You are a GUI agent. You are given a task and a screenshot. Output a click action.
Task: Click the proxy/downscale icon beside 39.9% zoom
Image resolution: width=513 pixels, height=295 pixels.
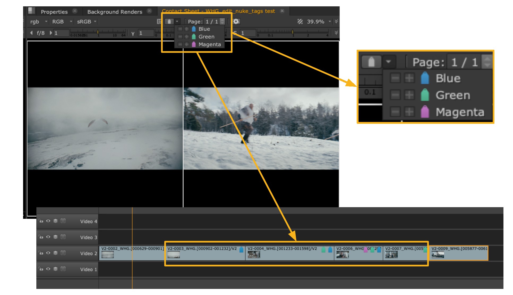pyautogui.click(x=300, y=21)
